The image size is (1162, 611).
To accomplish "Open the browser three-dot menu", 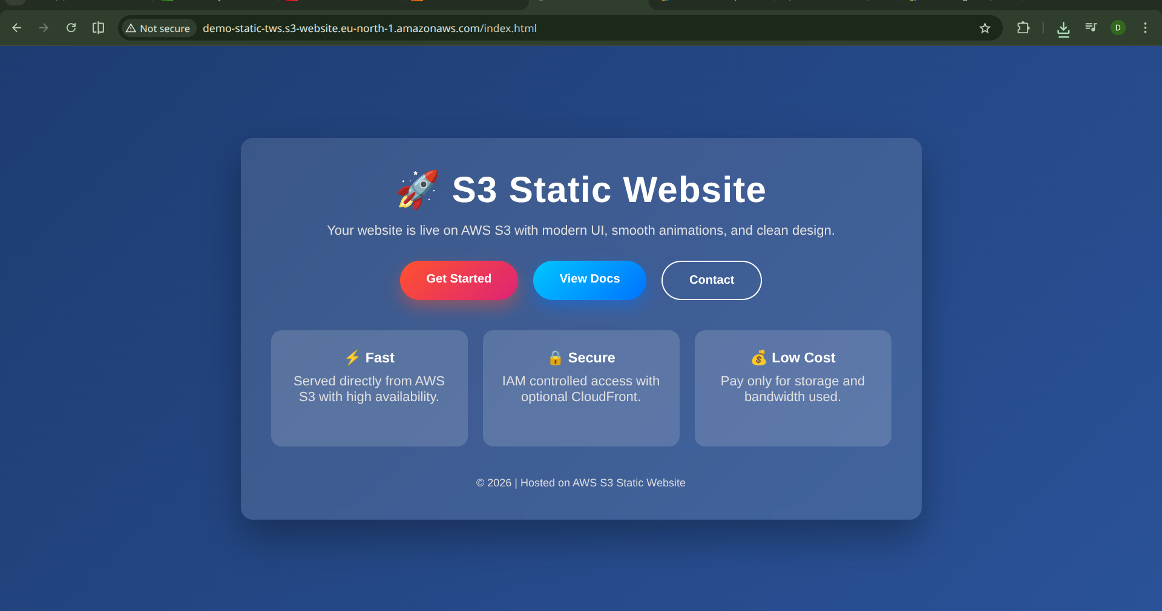I will (1145, 28).
